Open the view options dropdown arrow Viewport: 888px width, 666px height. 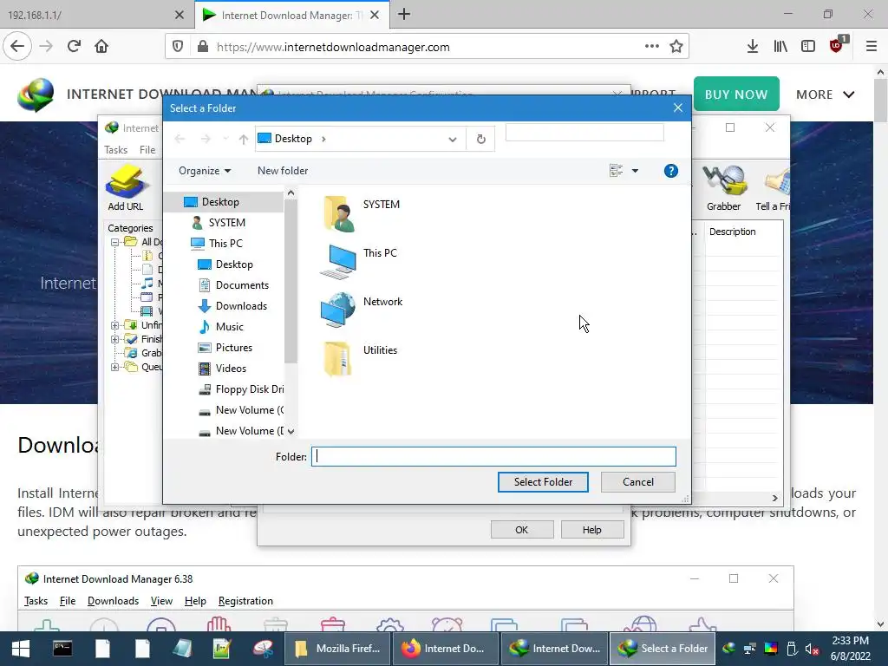click(x=635, y=171)
